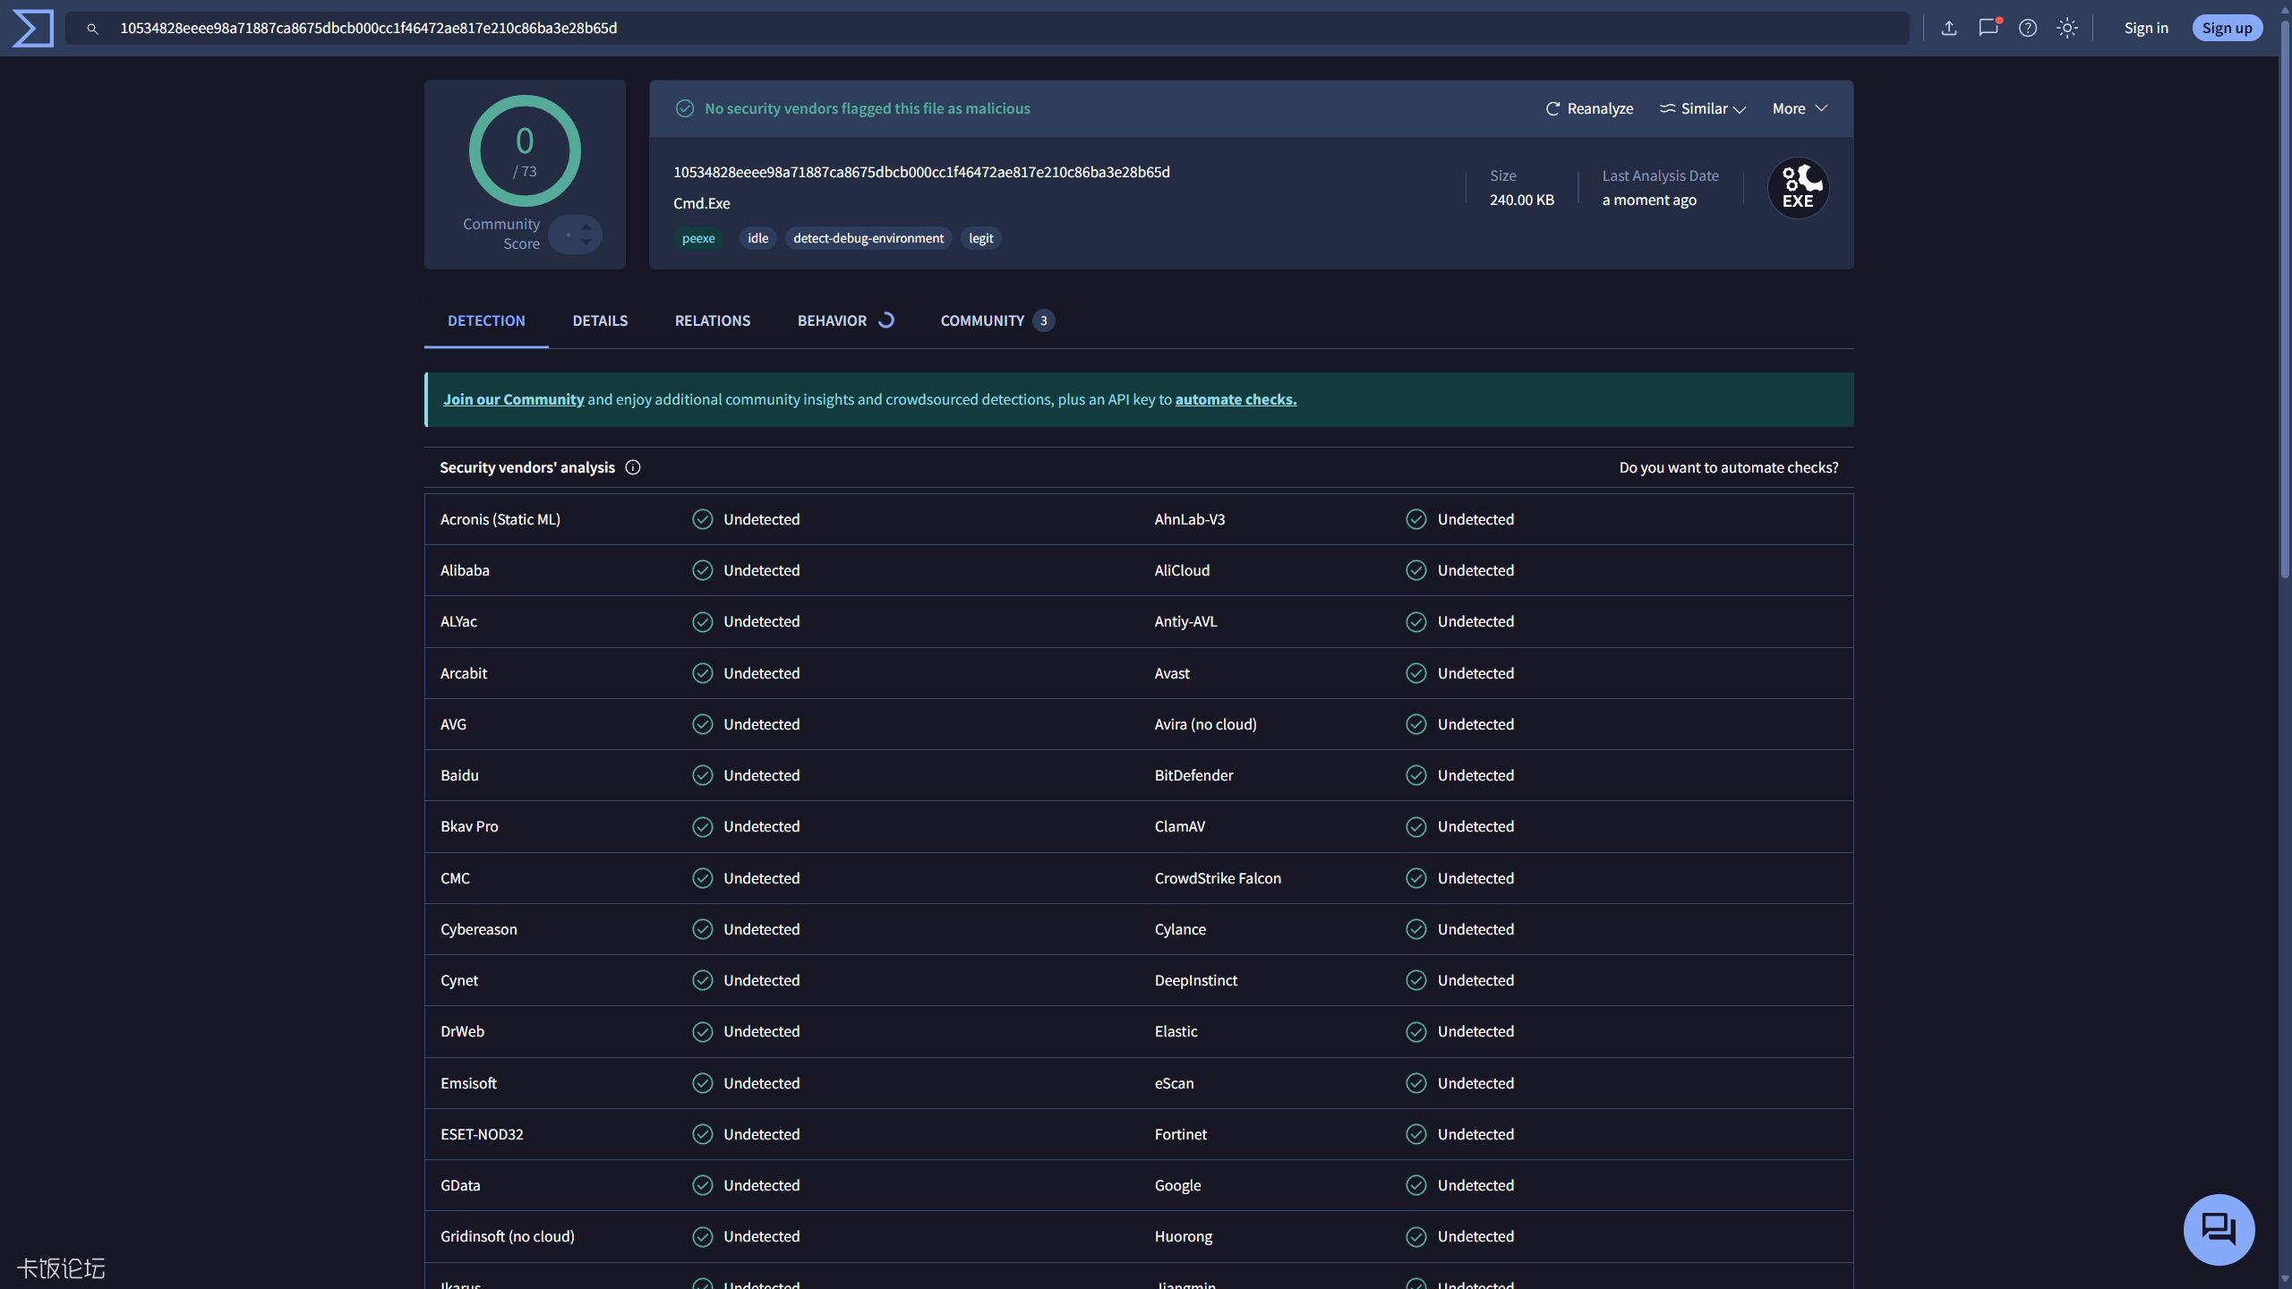Click the Sign up button
The height and width of the screenshot is (1289, 2292).
pyautogui.click(x=2228, y=28)
